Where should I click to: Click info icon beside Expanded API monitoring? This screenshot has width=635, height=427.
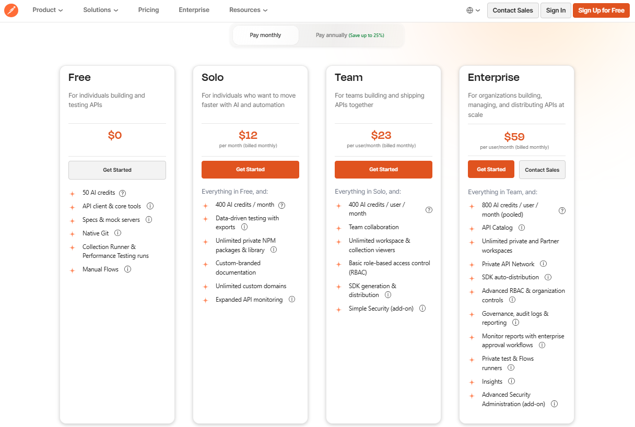(x=292, y=300)
